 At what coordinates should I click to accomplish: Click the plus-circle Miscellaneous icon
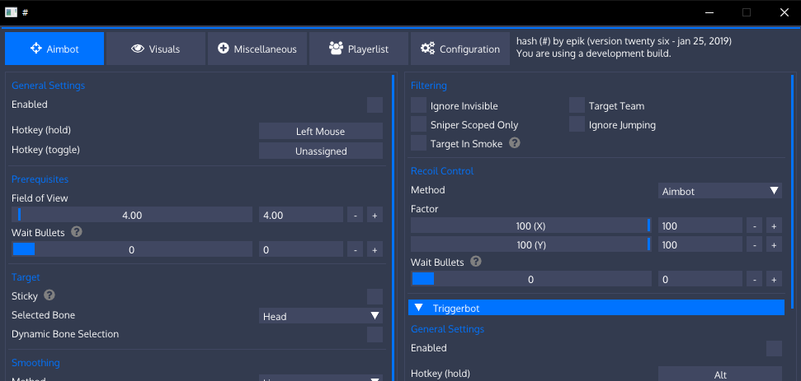tap(224, 49)
